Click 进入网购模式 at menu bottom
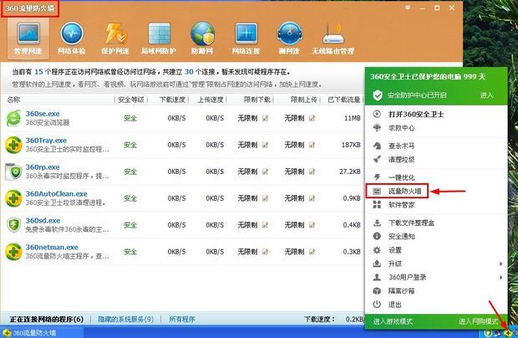Screen dimensions: 518x338 478,321
